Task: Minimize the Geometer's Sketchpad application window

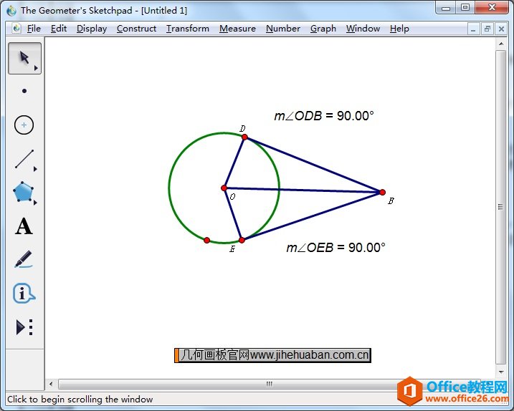Action: tap(446, 8)
